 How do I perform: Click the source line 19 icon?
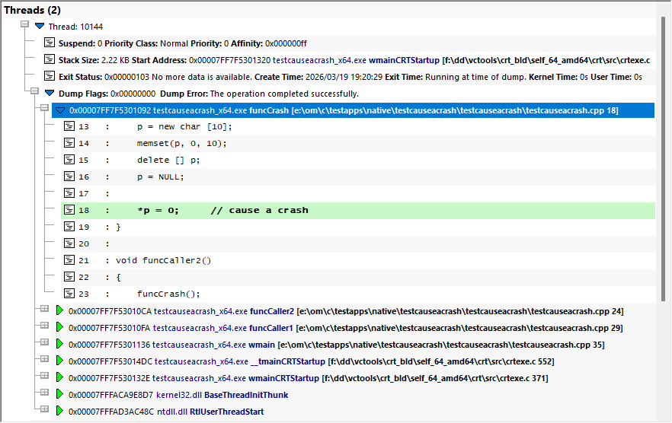69,226
